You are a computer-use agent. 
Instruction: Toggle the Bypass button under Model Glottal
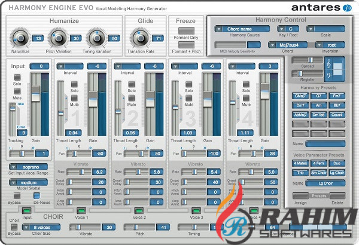[17, 195]
